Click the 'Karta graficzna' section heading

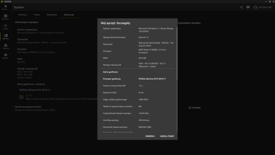[110, 72]
